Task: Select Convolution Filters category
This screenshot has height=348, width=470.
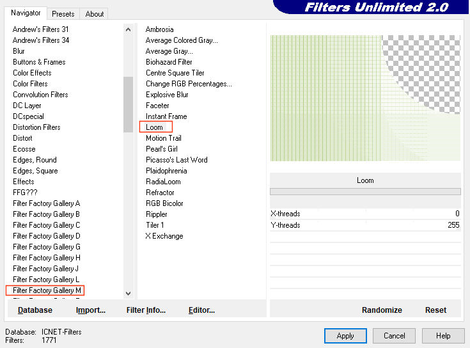Action: coord(40,95)
